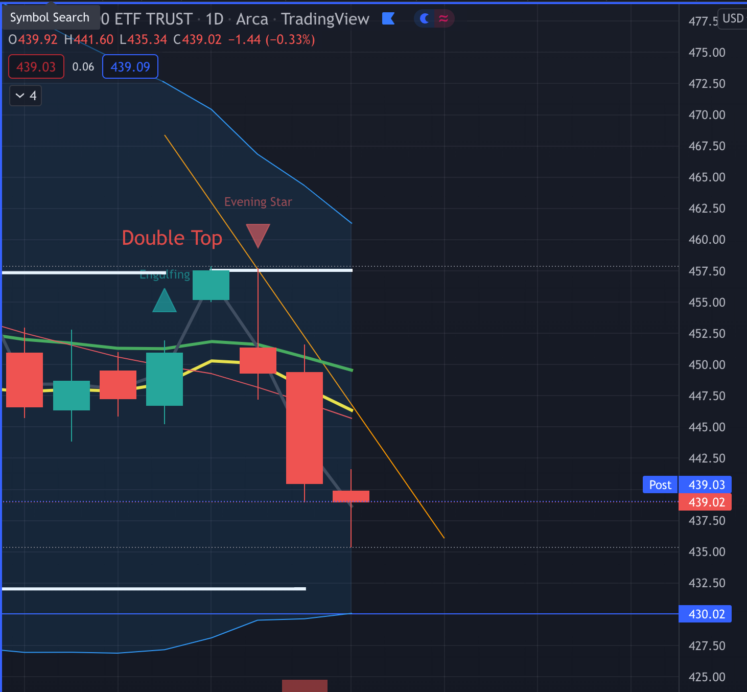Viewport: 747px width, 692px height.
Task: Click the red sell price 439.03 button
Action: click(36, 67)
